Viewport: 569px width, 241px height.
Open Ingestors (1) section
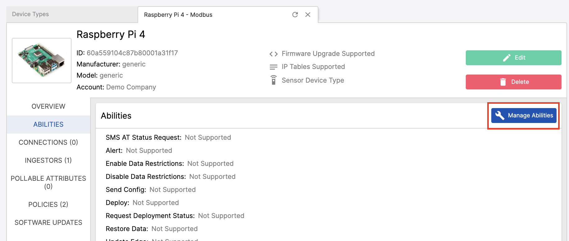[49, 161]
